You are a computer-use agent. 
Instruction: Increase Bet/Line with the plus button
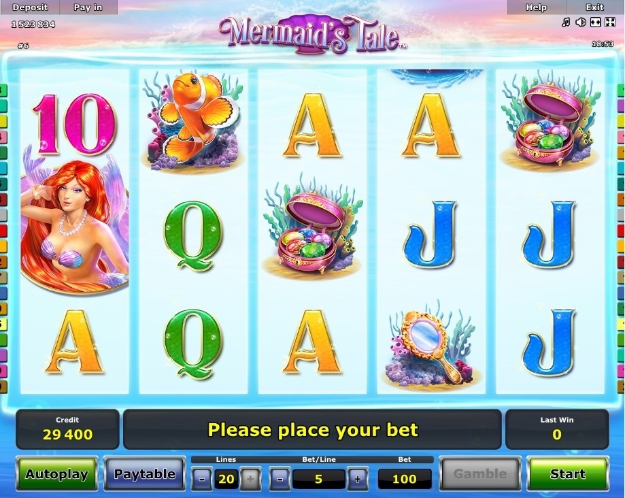click(x=358, y=478)
